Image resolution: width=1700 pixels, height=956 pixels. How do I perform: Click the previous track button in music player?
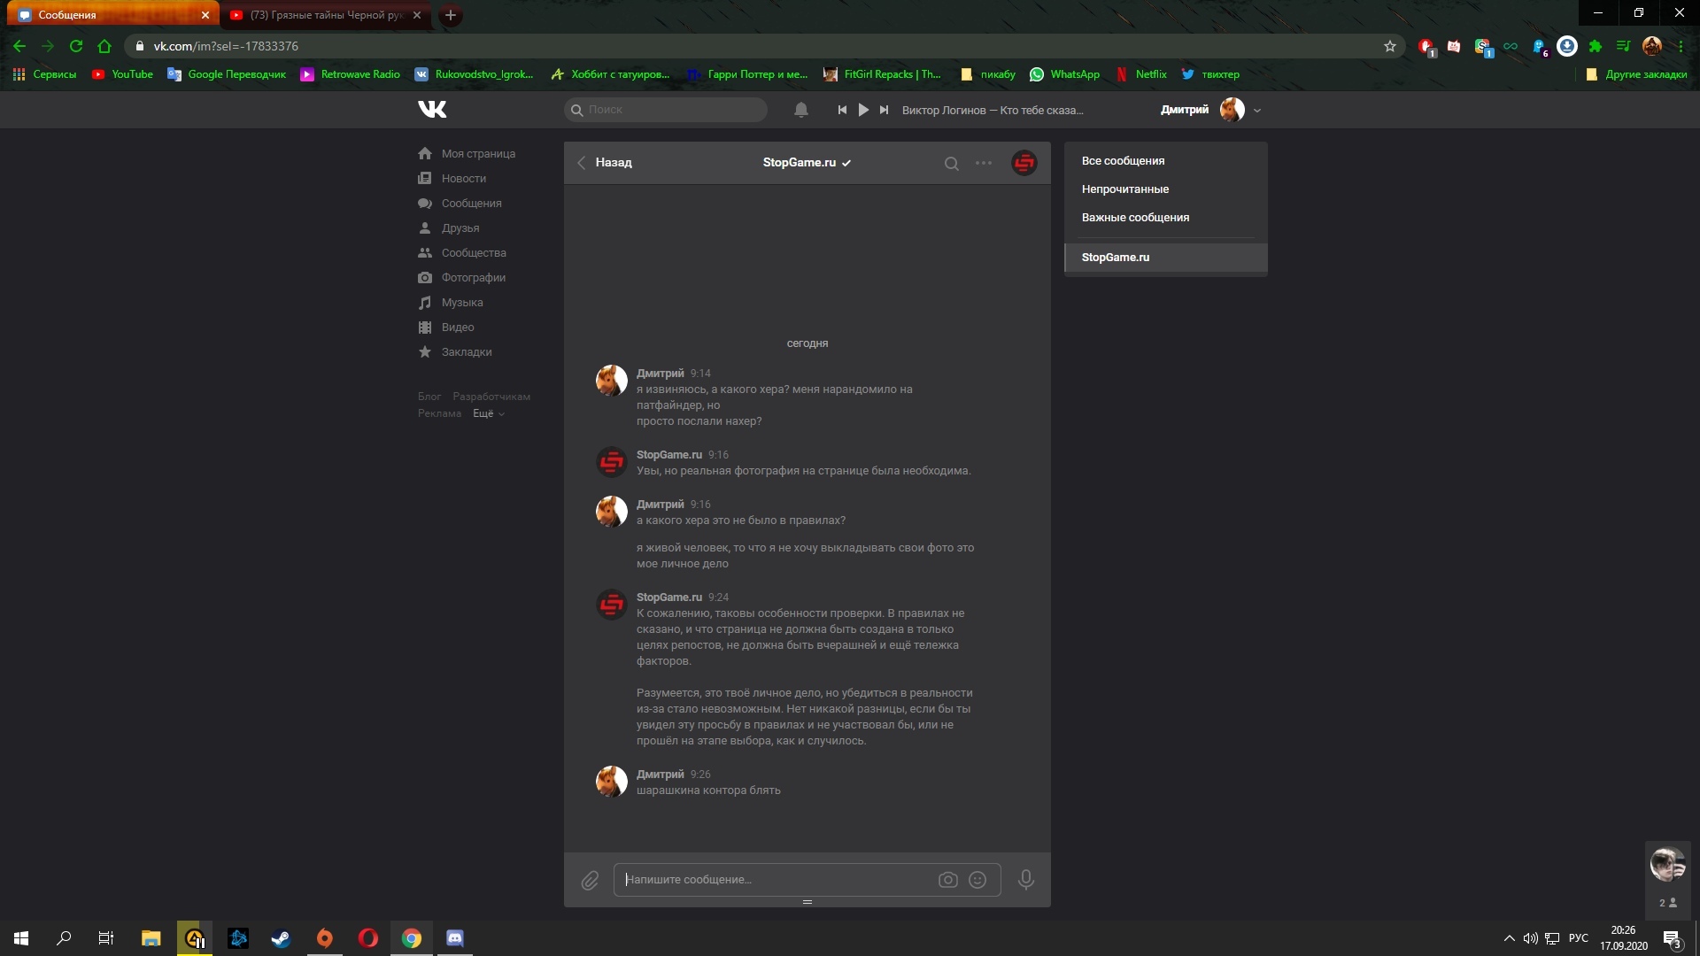tap(840, 110)
